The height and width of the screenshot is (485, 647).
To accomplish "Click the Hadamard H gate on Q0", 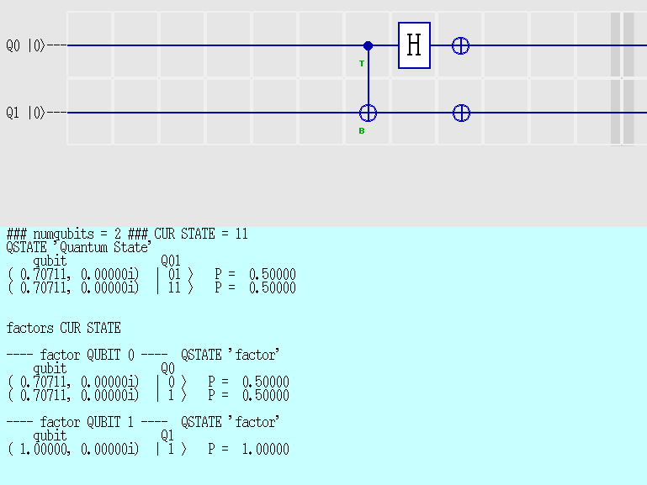I will point(414,45).
